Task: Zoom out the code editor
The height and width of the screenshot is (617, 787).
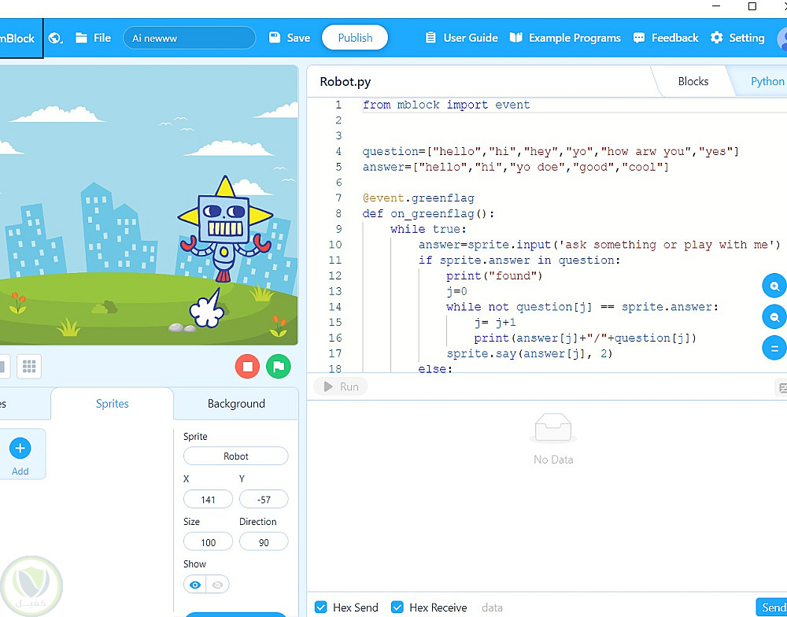Action: coord(774,317)
